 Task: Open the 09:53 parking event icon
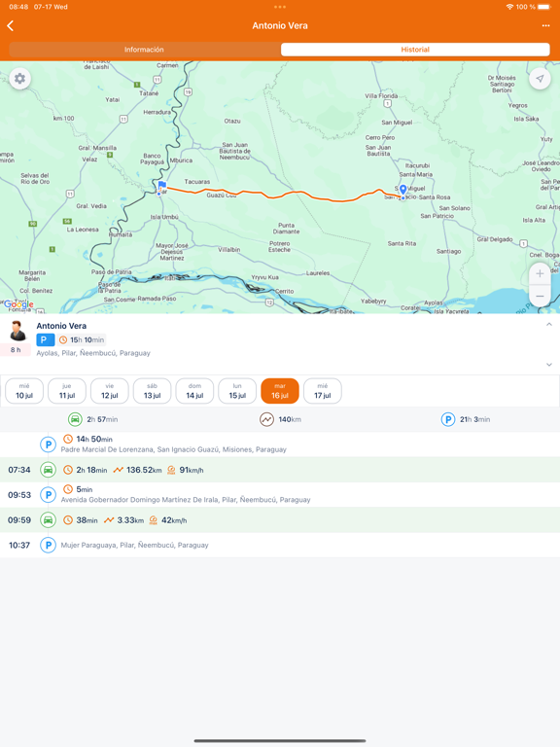pos(48,495)
